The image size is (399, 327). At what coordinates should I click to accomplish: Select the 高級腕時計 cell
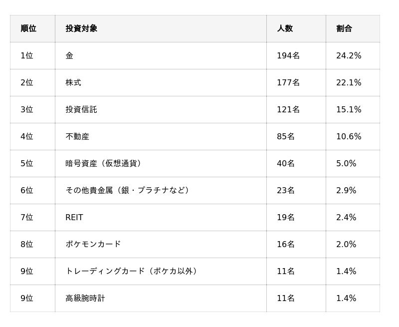85,298
